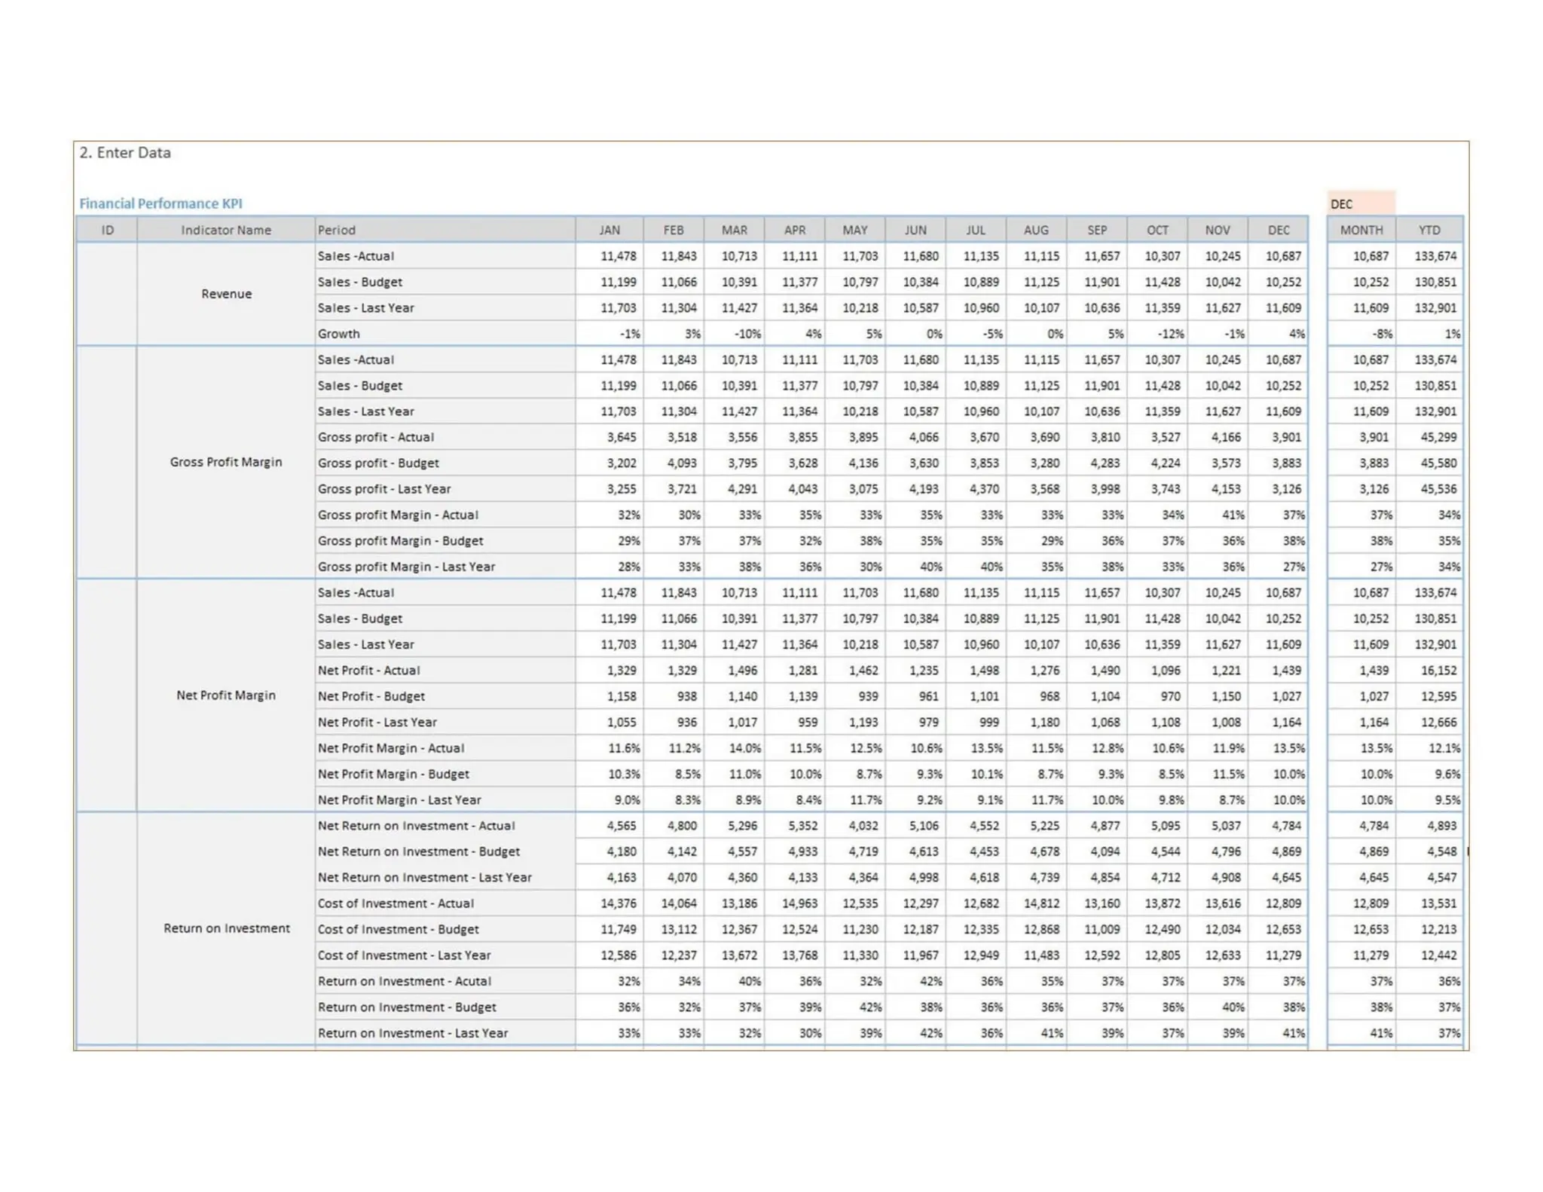This screenshot has width=1543, height=1192.
Task: Click the APR column header
Action: click(795, 230)
